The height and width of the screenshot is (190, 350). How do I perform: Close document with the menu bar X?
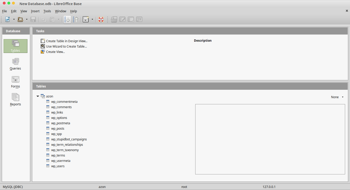pos(347,11)
